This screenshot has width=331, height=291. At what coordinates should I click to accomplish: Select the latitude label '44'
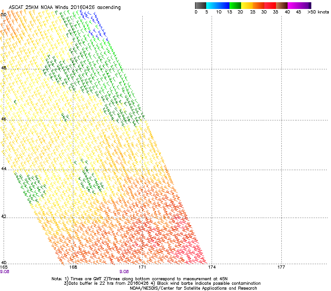click(x=4, y=169)
